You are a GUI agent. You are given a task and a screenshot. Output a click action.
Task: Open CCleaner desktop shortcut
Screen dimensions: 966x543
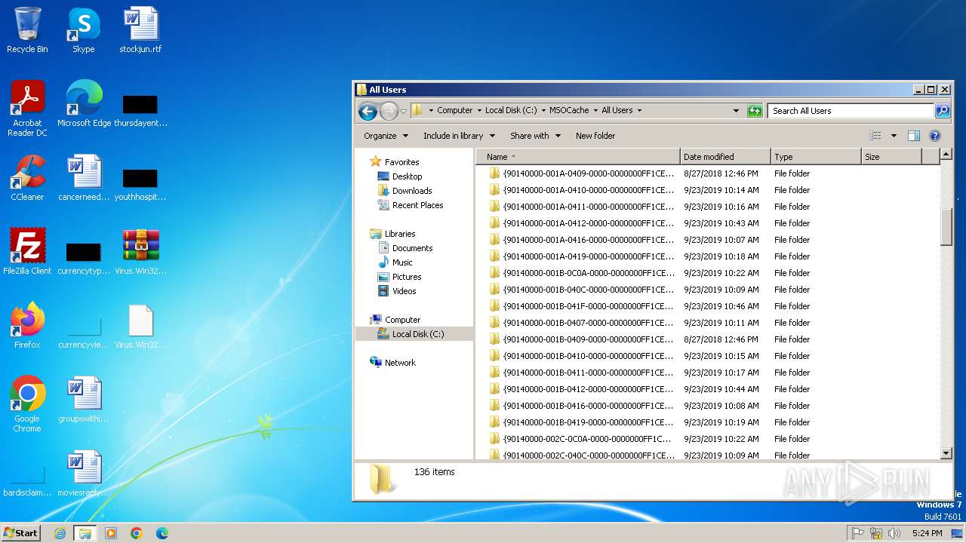(27, 178)
